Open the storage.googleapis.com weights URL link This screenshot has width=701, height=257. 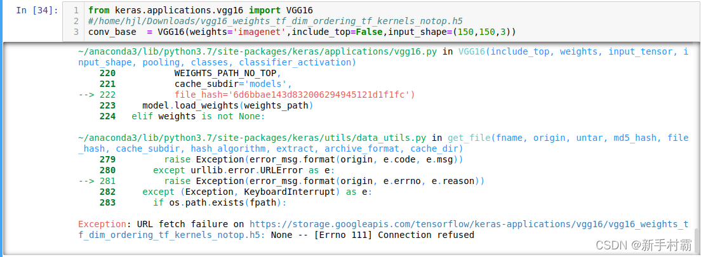tap(384, 229)
